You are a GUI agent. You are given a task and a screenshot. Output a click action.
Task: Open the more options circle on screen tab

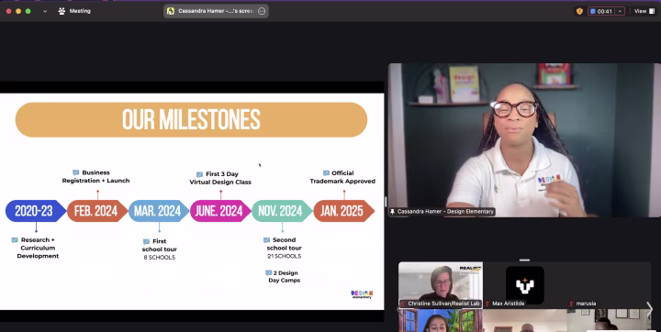coord(262,11)
